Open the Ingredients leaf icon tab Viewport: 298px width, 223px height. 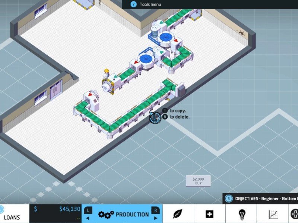pos(178,214)
